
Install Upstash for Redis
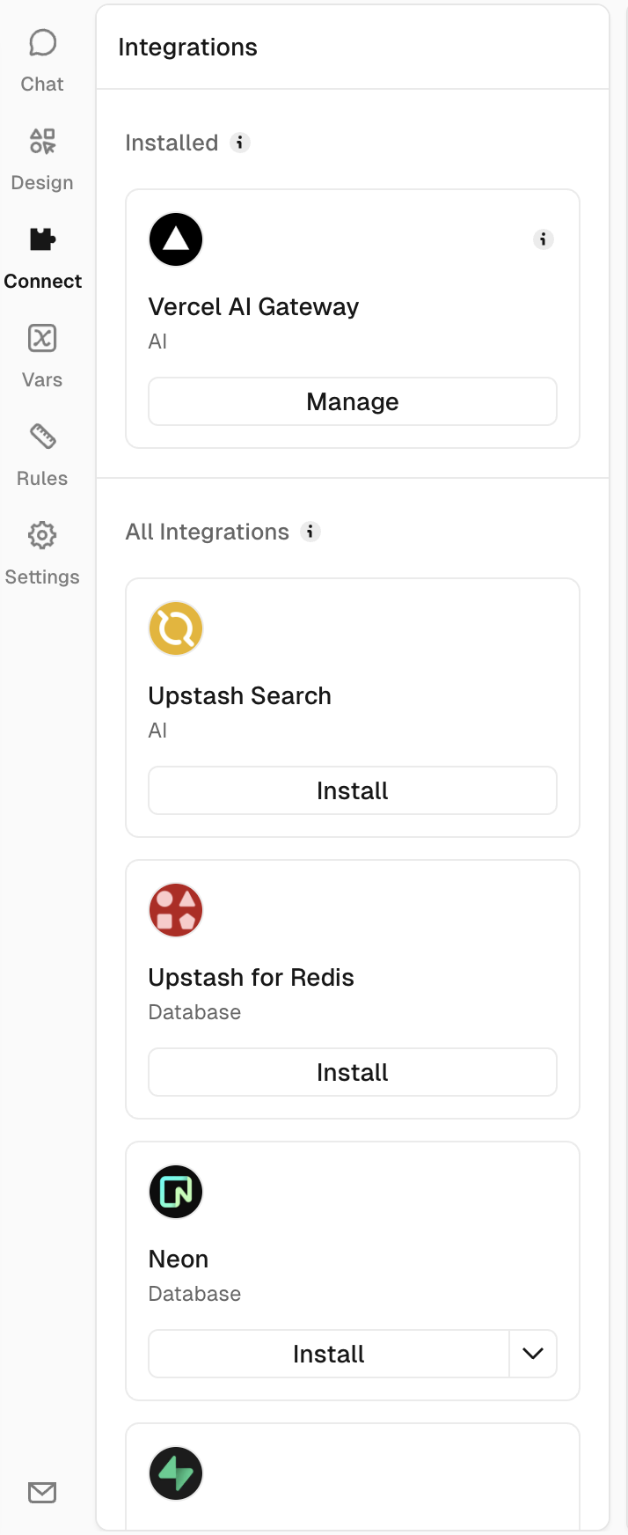352,1072
